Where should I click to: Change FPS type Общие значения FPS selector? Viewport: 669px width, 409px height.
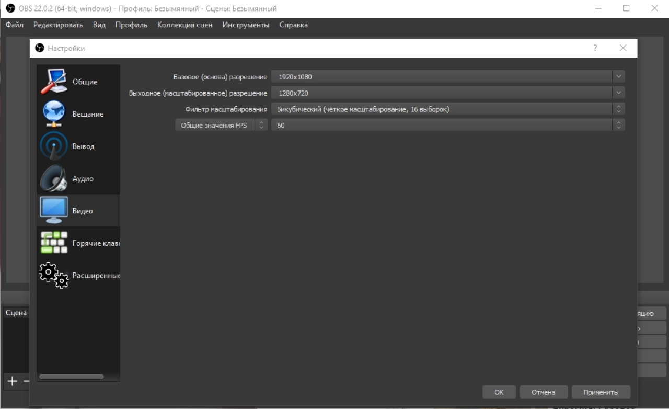click(x=221, y=126)
